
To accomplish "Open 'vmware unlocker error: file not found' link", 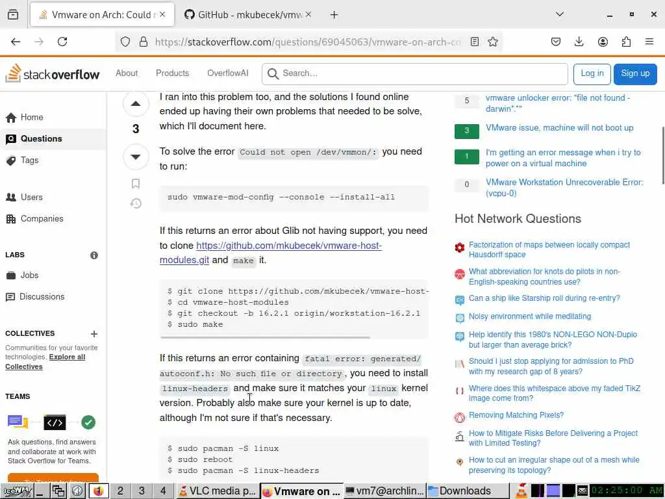I will (x=558, y=103).
